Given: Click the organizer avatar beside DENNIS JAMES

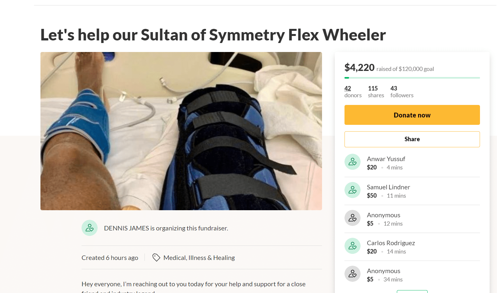Looking at the screenshot, I should 90,228.
